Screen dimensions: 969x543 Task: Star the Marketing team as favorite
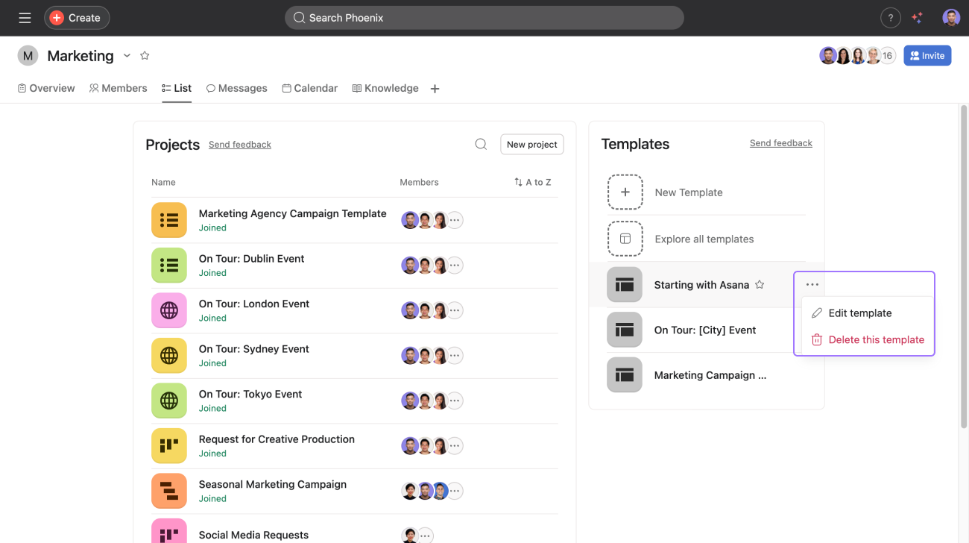tap(145, 56)
